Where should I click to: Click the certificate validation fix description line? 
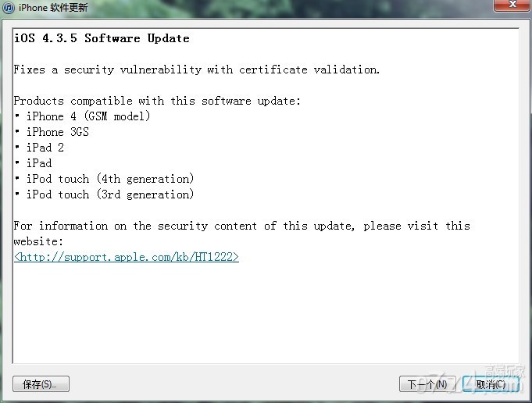coord(197,70)
